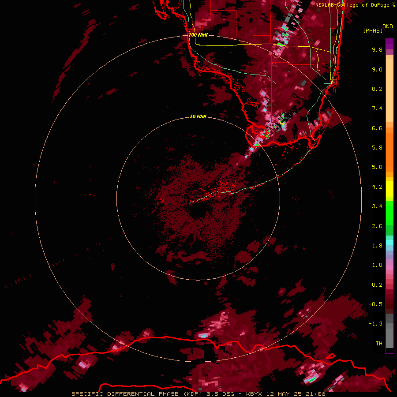This screenshot has width=397, height=397.
Task: Click the 1.8 legend value
Action: [x=377, y=246]
